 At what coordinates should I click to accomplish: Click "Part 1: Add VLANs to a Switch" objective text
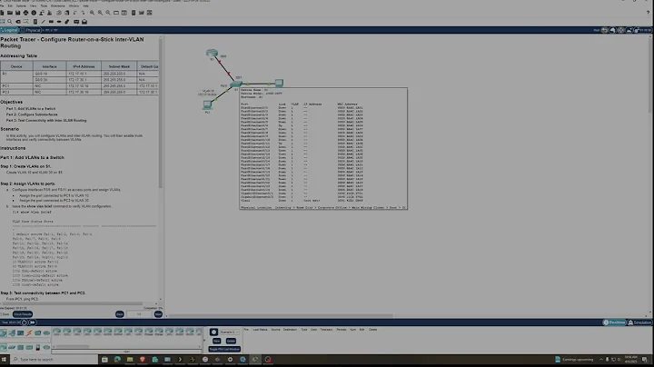[x=31, y=108]
